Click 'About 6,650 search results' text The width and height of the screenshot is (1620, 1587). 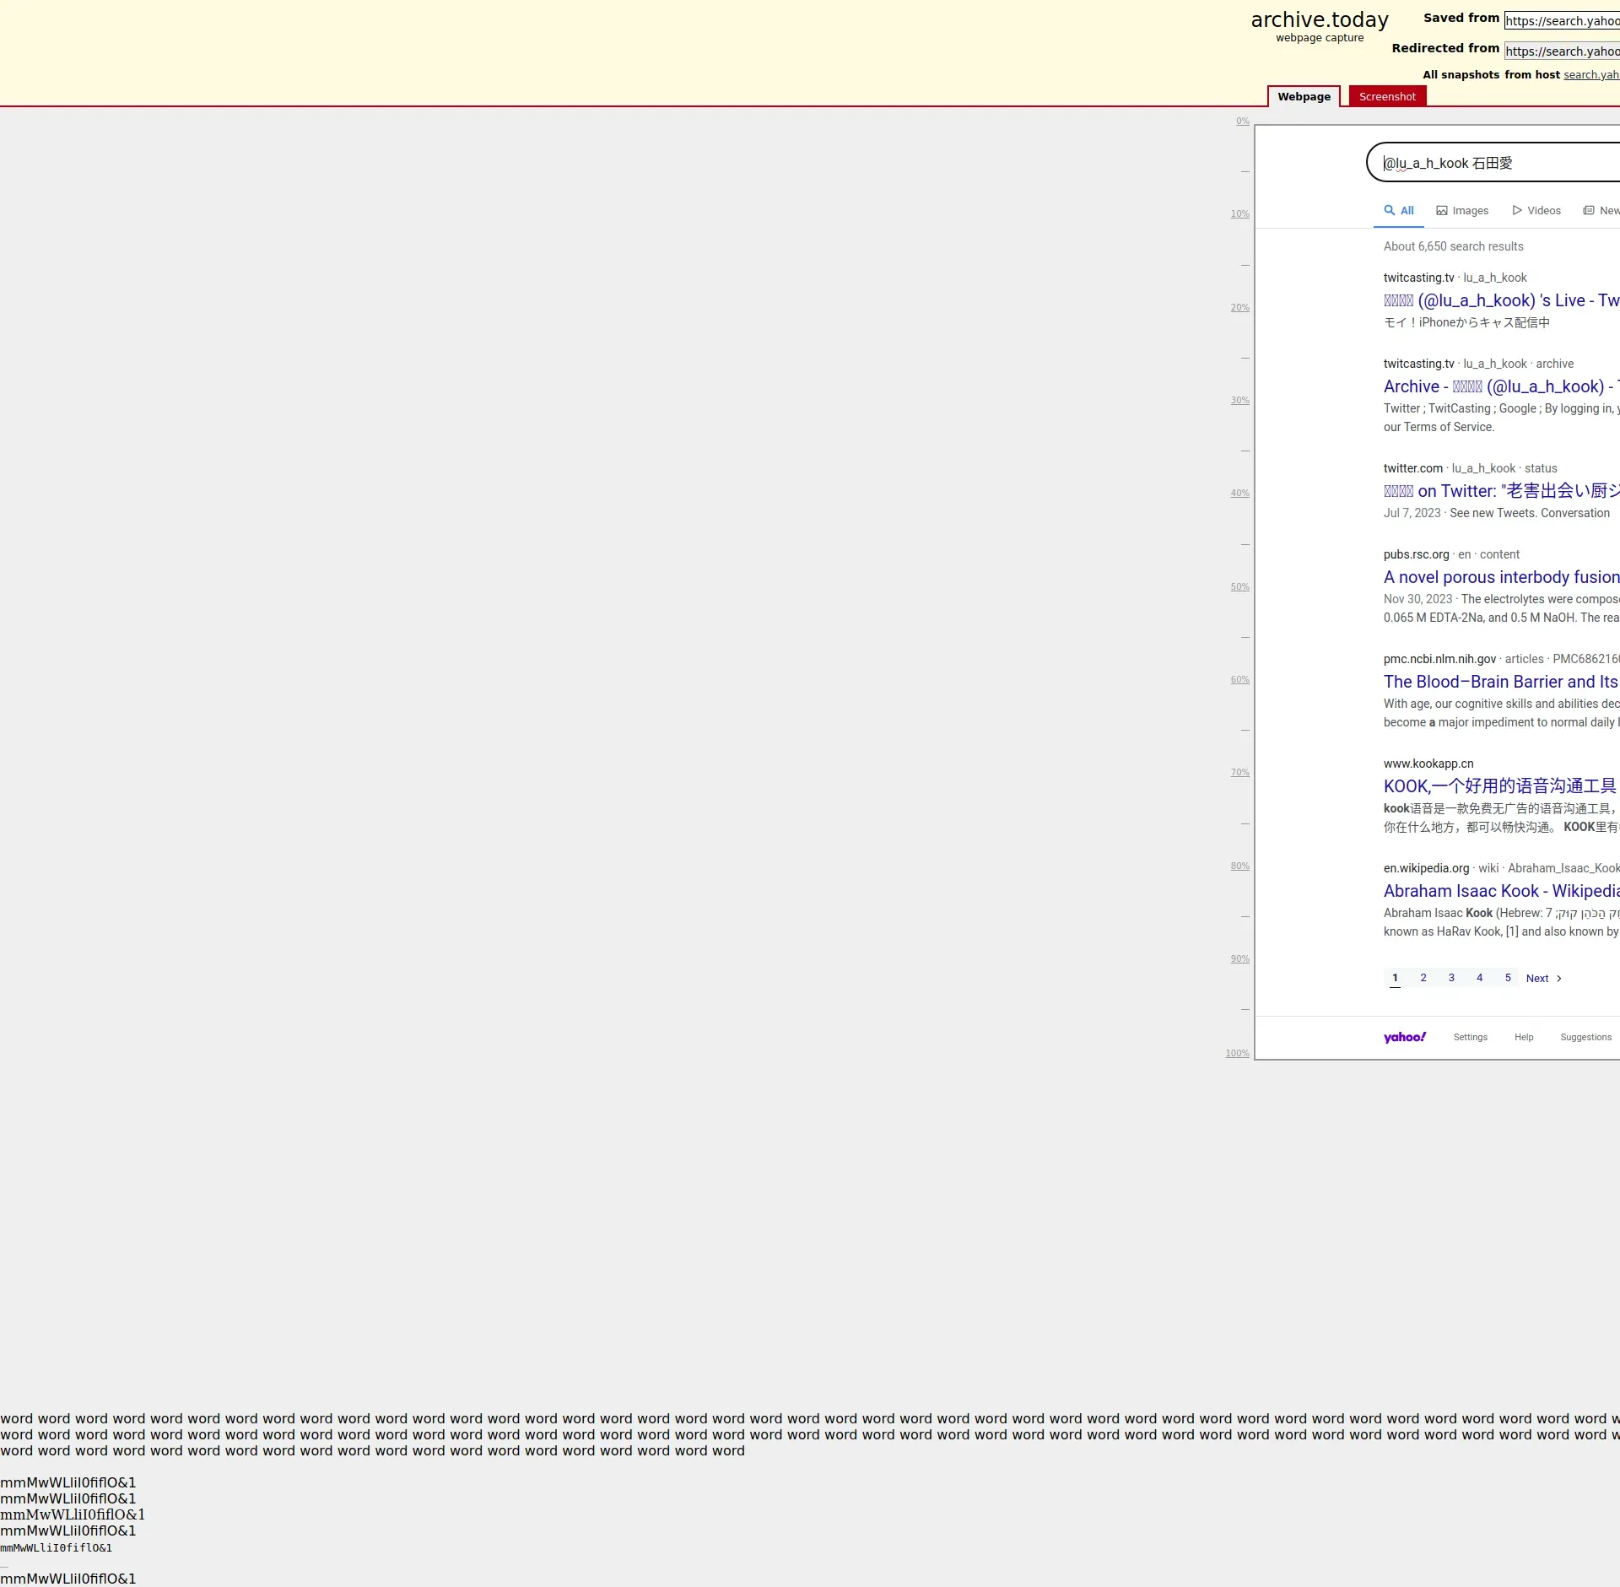coord(1453,246)
